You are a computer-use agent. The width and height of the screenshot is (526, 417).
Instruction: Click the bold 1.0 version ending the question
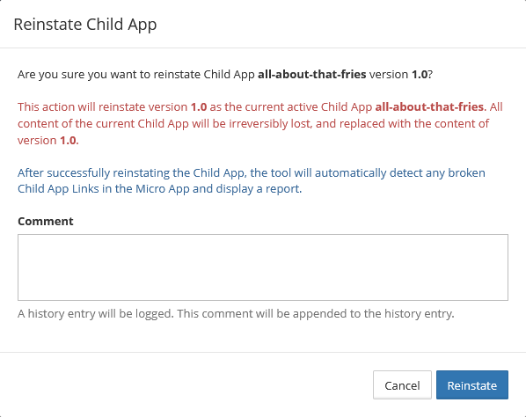(420, 74)
